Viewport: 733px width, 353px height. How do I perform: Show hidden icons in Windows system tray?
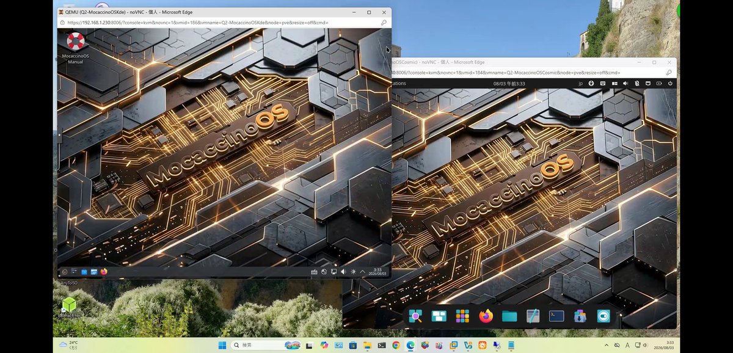pyautogui.click(x=607, y=345)
